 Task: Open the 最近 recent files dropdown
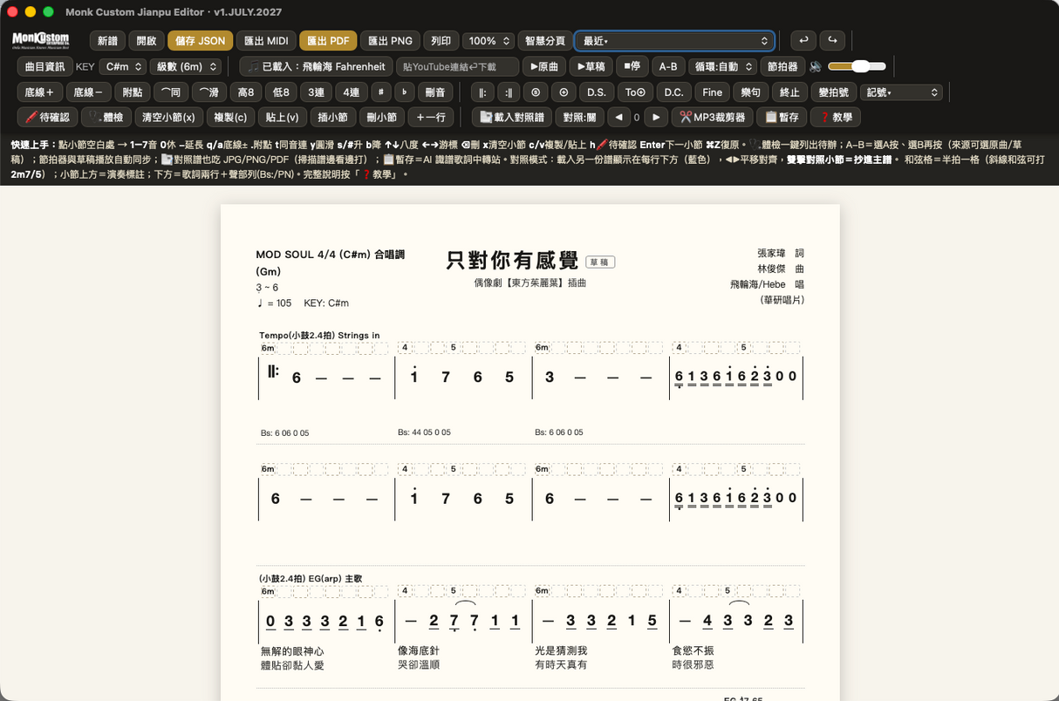[674, 41]
